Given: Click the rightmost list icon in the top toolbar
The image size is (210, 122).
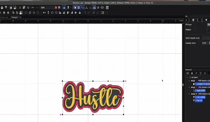Looking at the screenshot, I should pyautogui.click(x=107, y=8).
